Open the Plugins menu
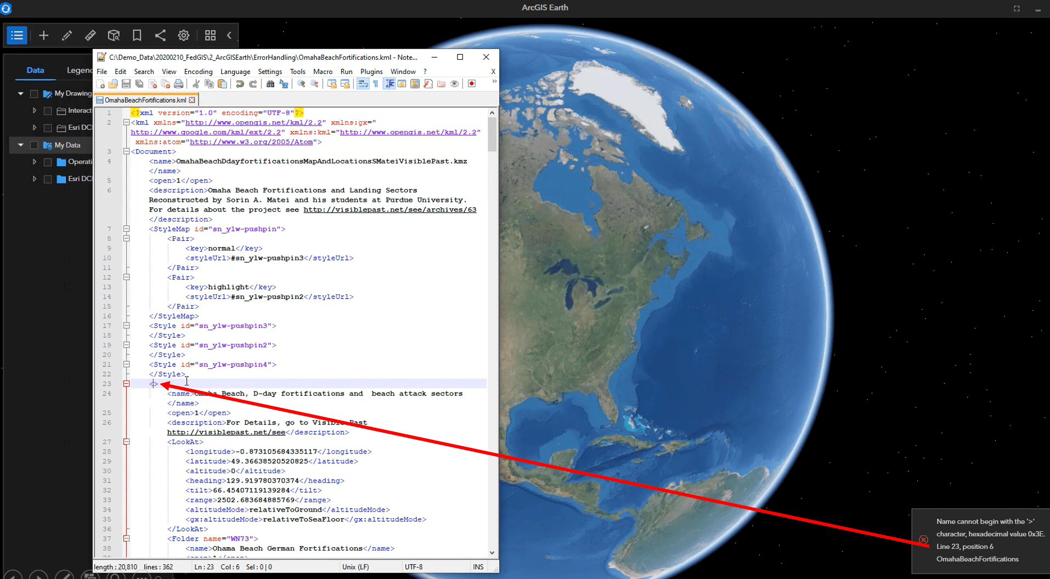The image size is (1050, 579). 371,72
